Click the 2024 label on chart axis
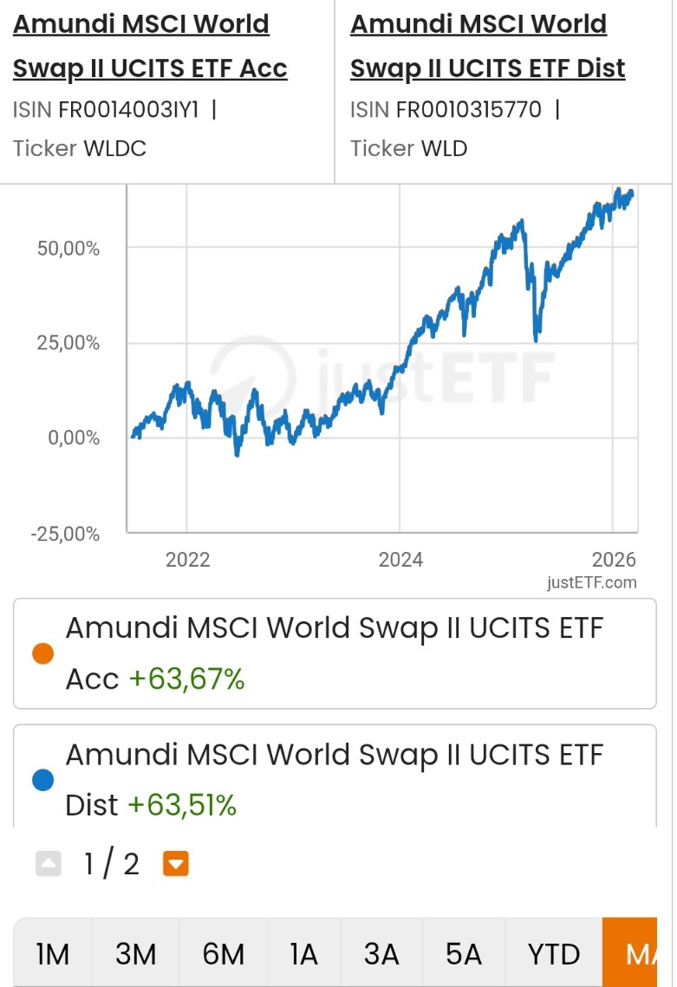Screen dimensions: 677x987 400,559
